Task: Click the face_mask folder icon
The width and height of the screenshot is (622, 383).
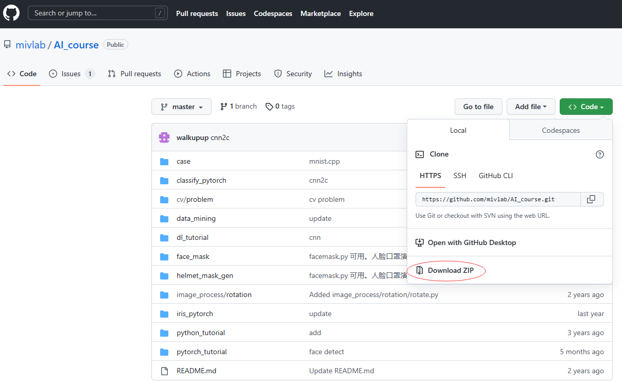Action: [164, 257]
